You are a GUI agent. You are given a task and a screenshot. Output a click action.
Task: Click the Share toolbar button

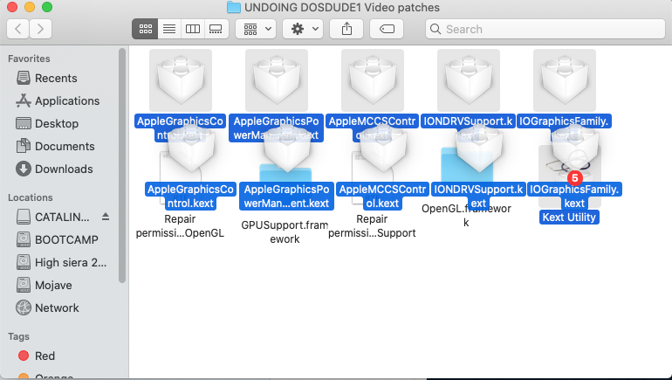[346, 29]
